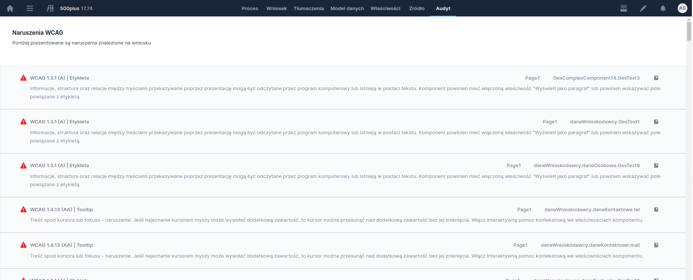Open the AS user avatar menu
This screenshot has width=693, height=280.
pos(682,8)
